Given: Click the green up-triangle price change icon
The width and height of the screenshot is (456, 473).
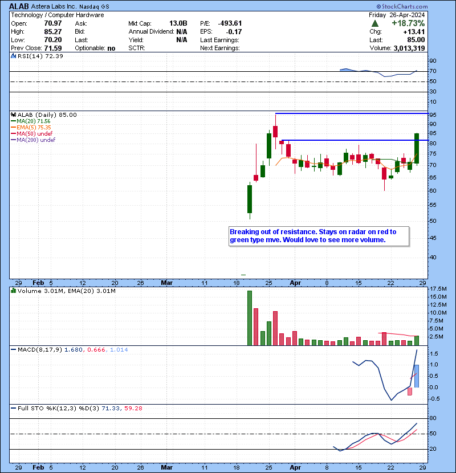Looking at the screenshot, I should click(375, 23).
